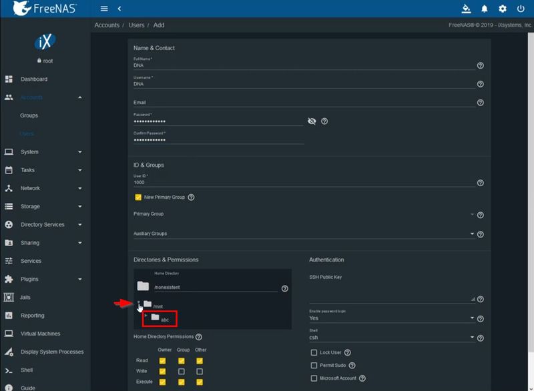Open the Groups page under Accounts
The image size is (534, 391).
point(27,115)
